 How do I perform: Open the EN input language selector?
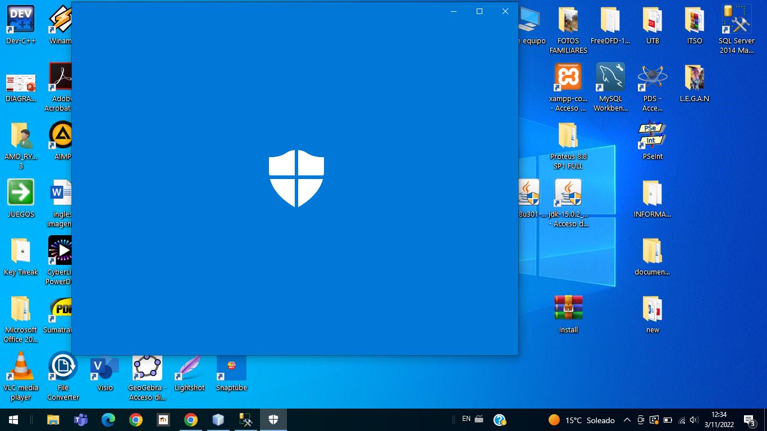pos(466,419)
